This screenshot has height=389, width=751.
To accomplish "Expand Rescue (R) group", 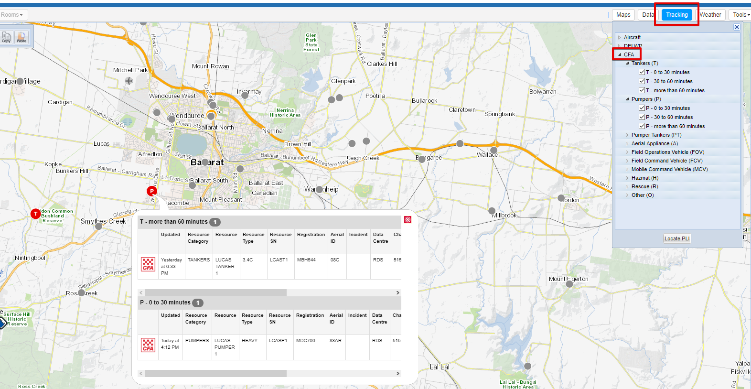I will 627,186.
